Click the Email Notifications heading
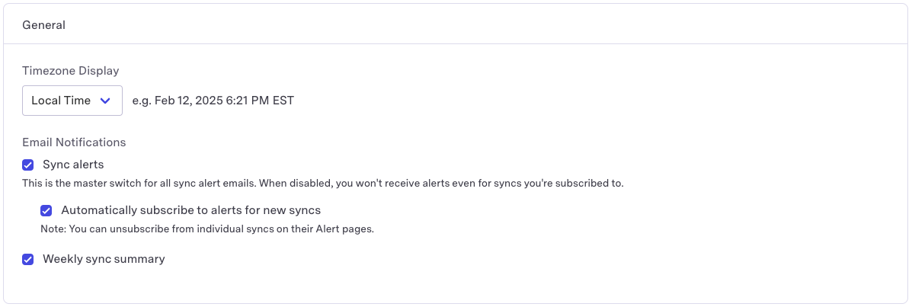The width and height of the screenshot is (912, 307). (74, 142)
